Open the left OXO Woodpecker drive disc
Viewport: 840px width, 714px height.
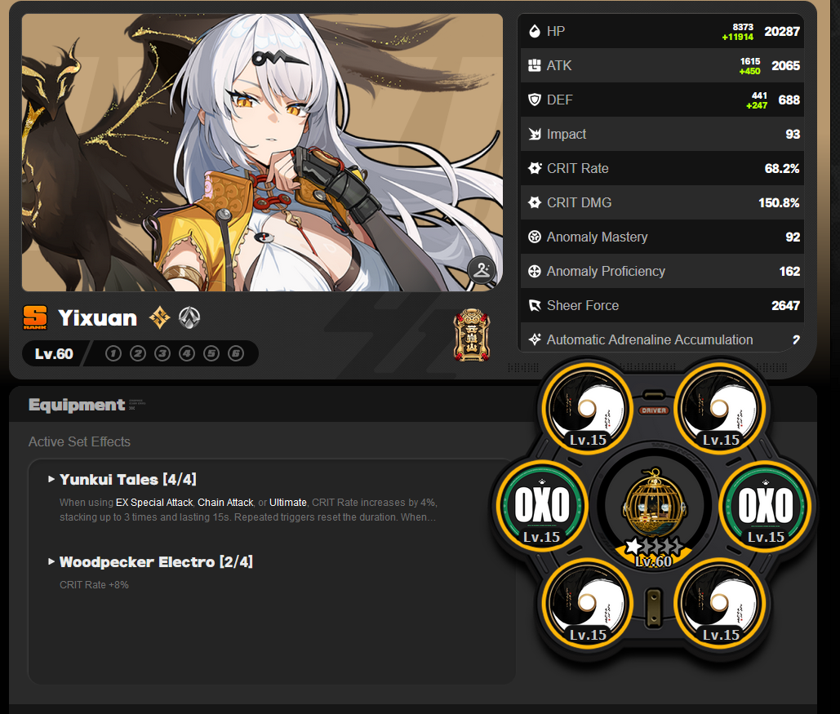(541, 505)
